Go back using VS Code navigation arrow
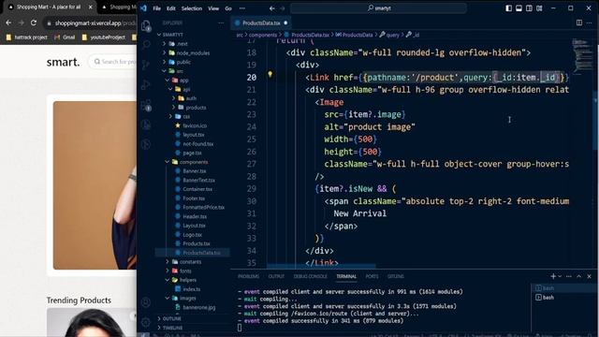Viewport: 599px width, 337px height. (272, 8)
